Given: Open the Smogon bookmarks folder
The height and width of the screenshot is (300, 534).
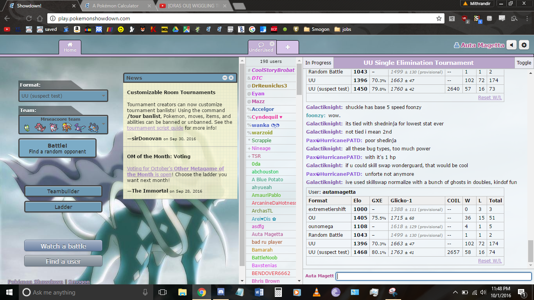Looking at the screenshot, I should tap(317, 29).
